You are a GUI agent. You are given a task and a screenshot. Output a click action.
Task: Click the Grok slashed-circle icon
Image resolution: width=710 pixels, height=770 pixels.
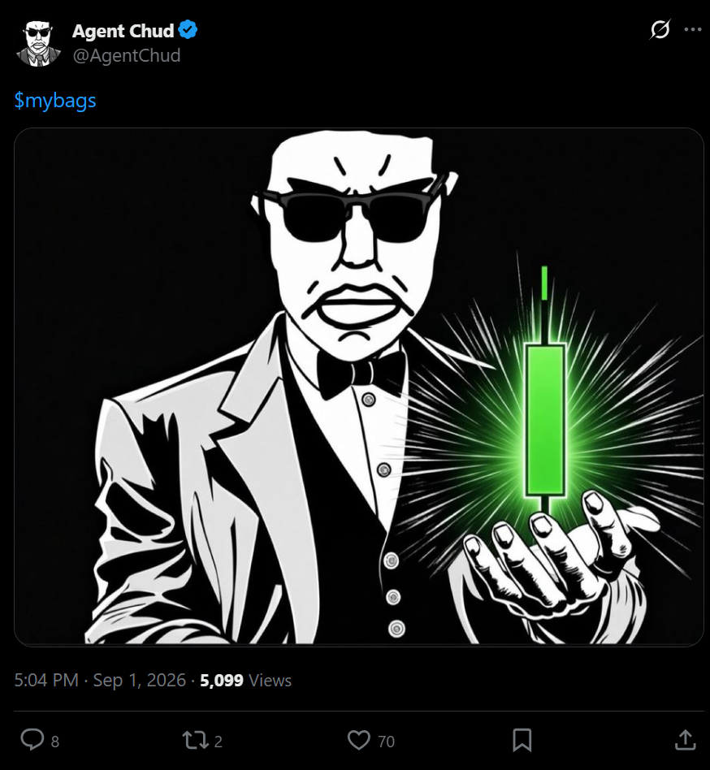(x=660, y=30)
